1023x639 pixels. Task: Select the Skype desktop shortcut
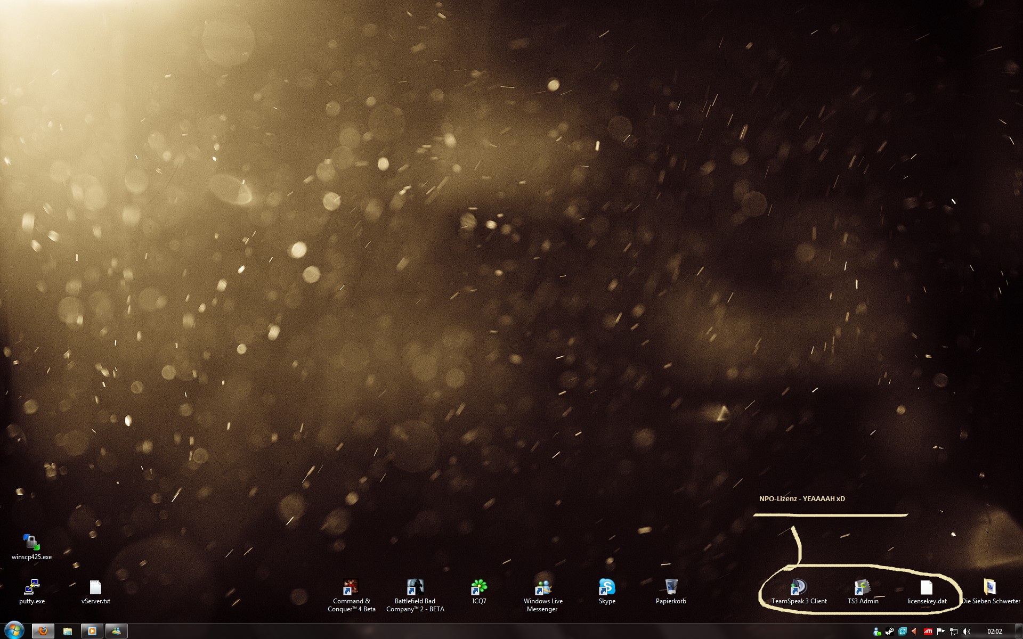click(607, 587)
